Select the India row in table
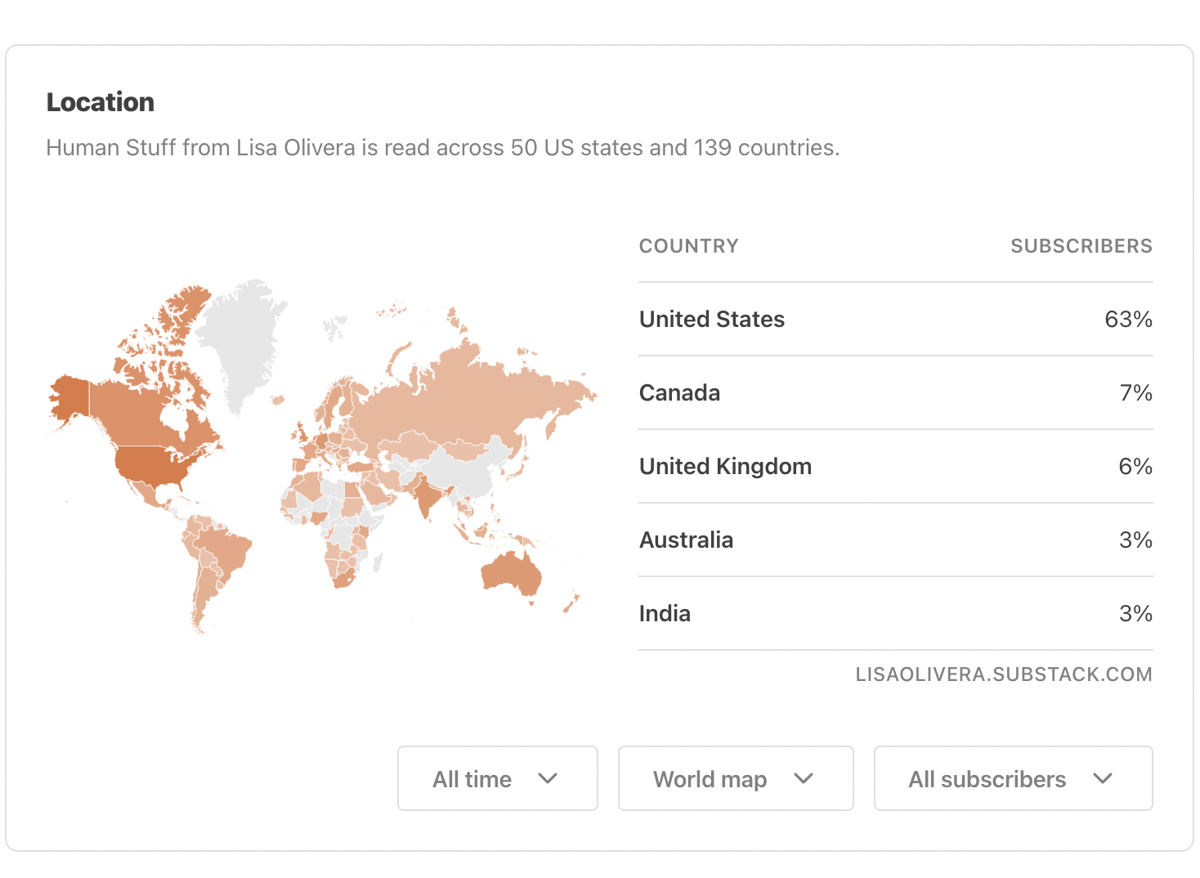 coord(896,614)
